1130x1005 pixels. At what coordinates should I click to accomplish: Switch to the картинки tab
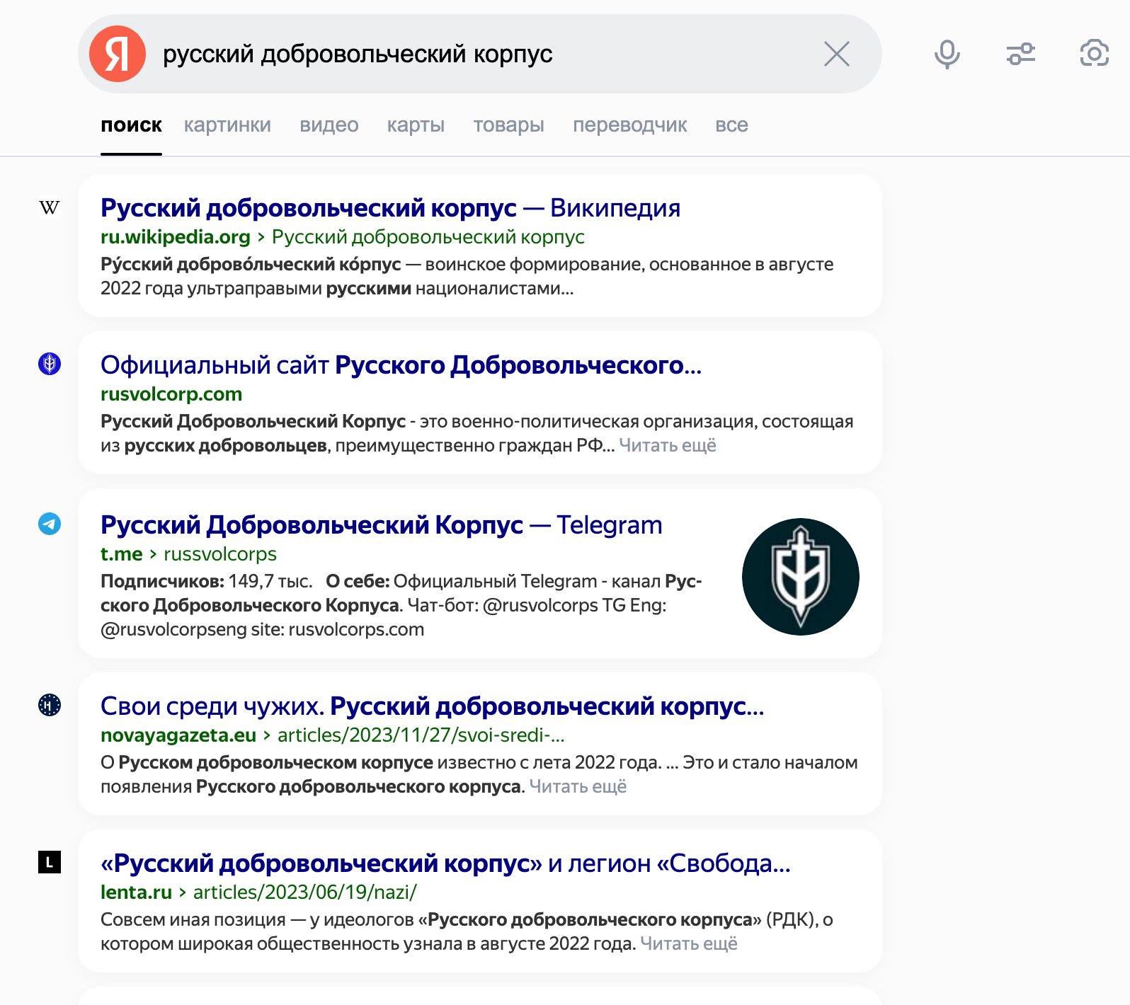227,125
